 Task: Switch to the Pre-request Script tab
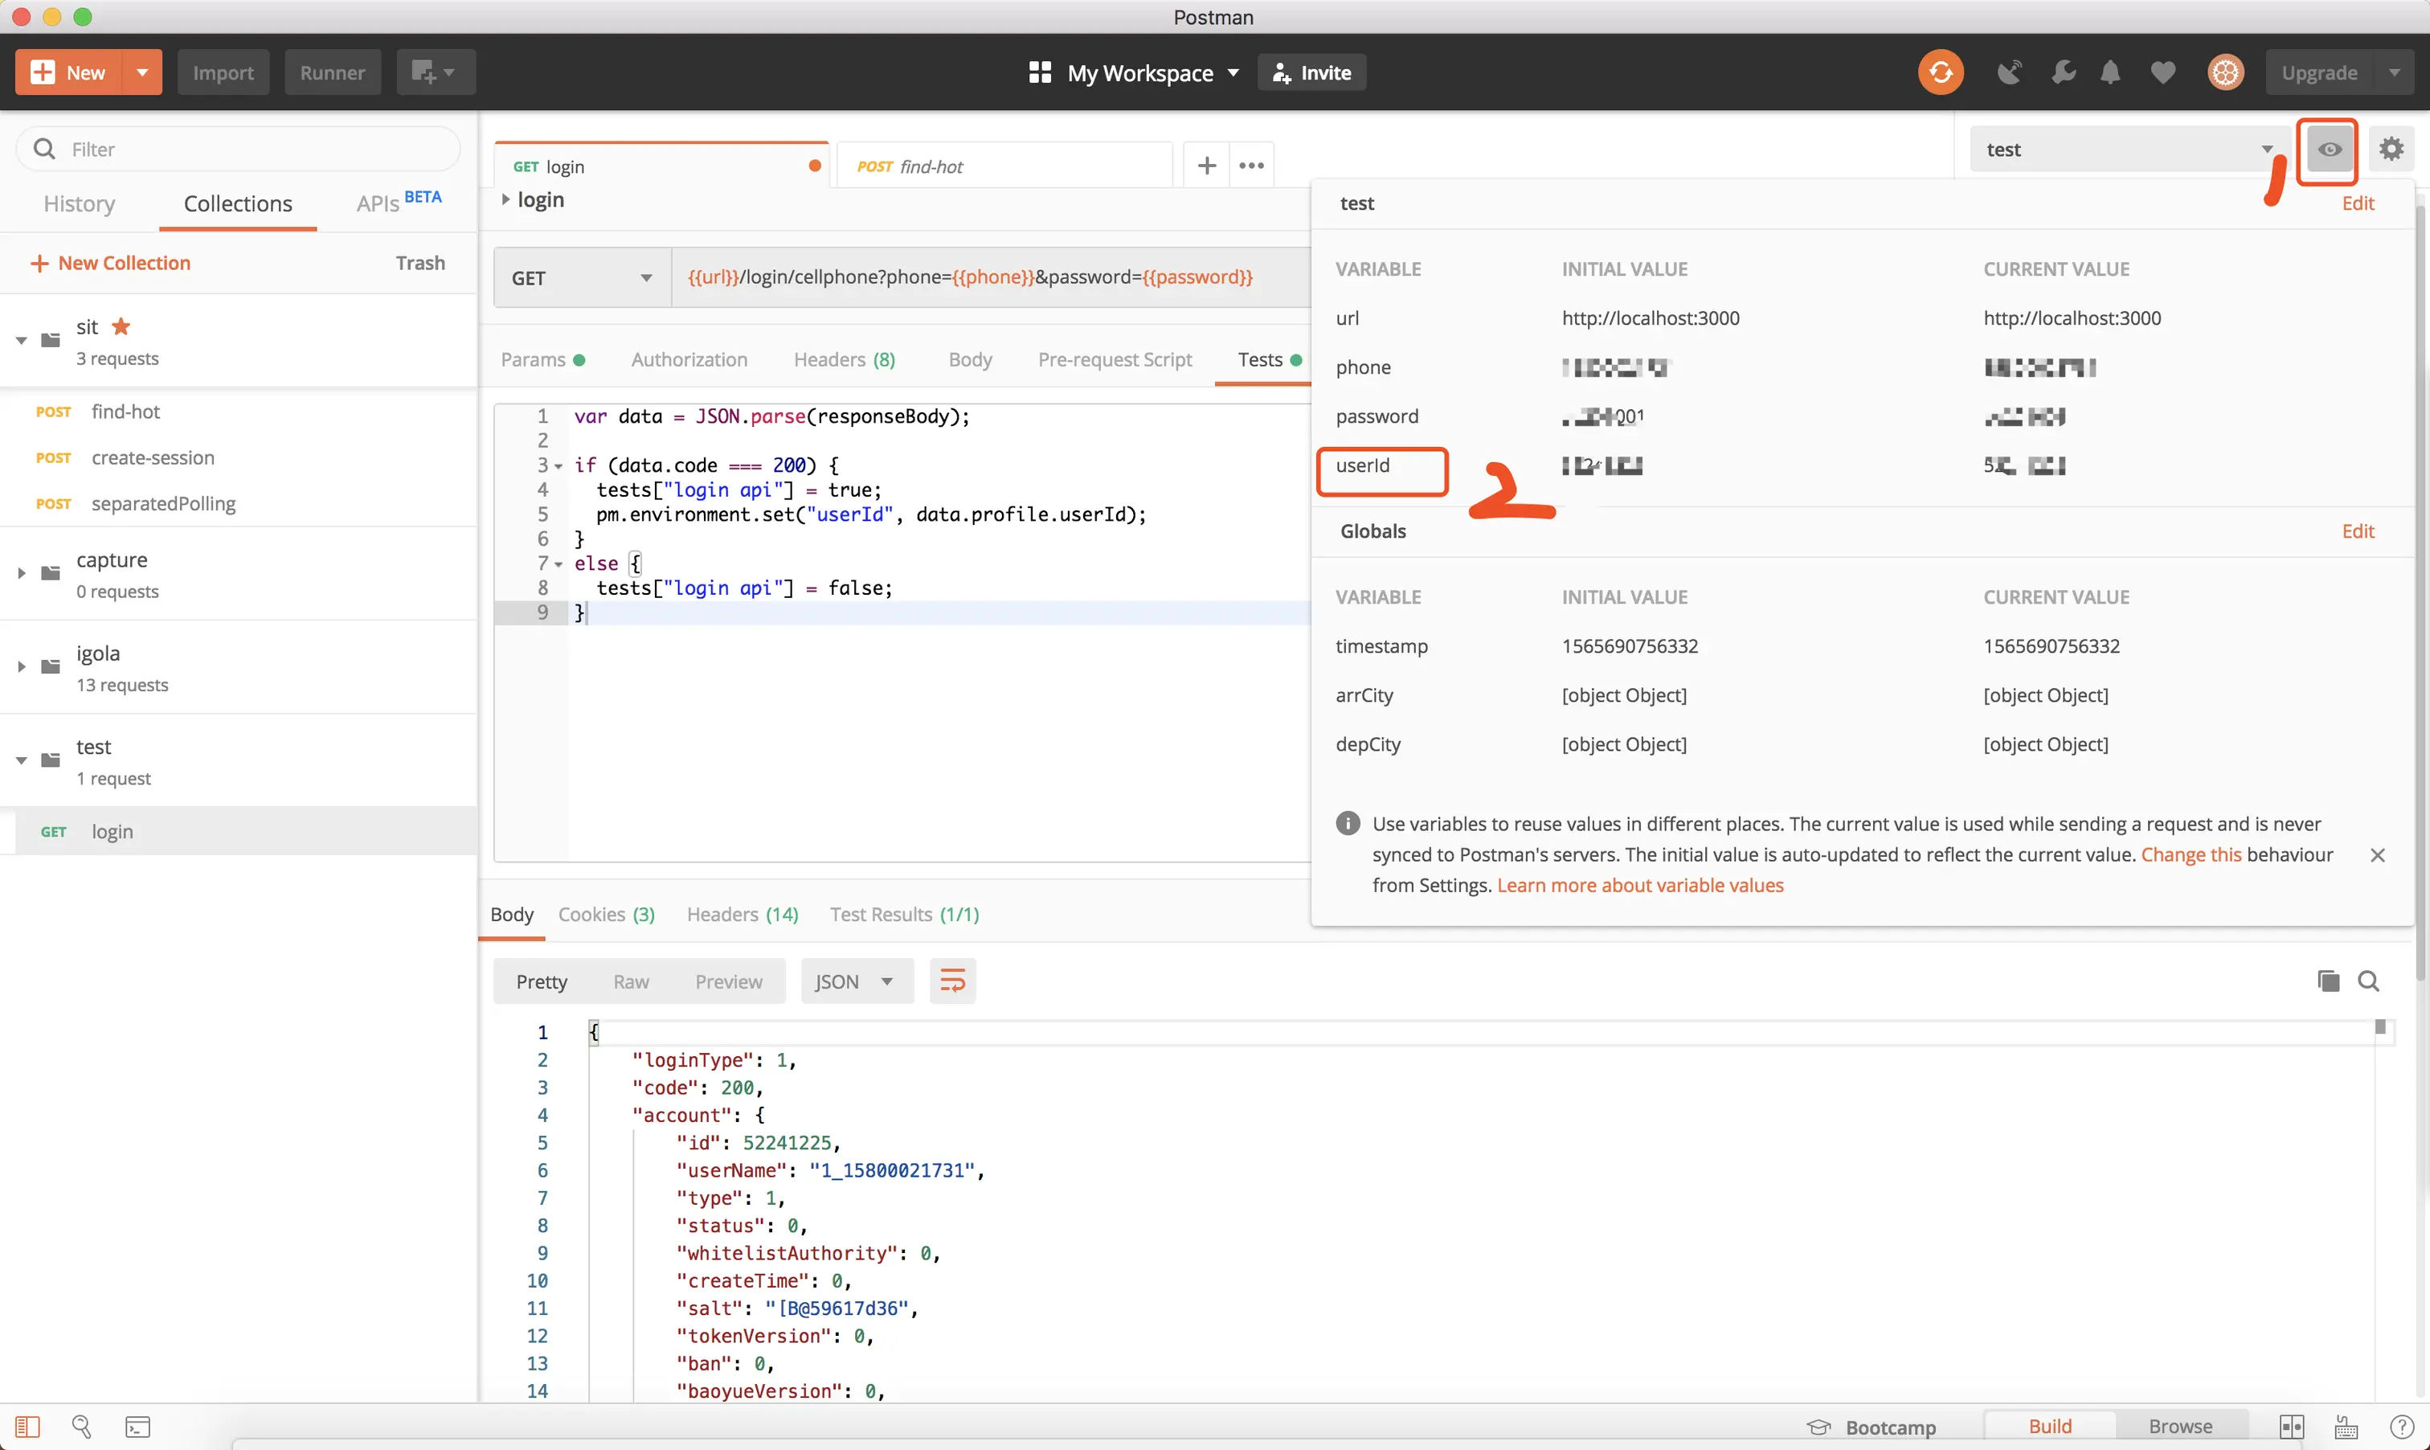tap(1115, 359)
